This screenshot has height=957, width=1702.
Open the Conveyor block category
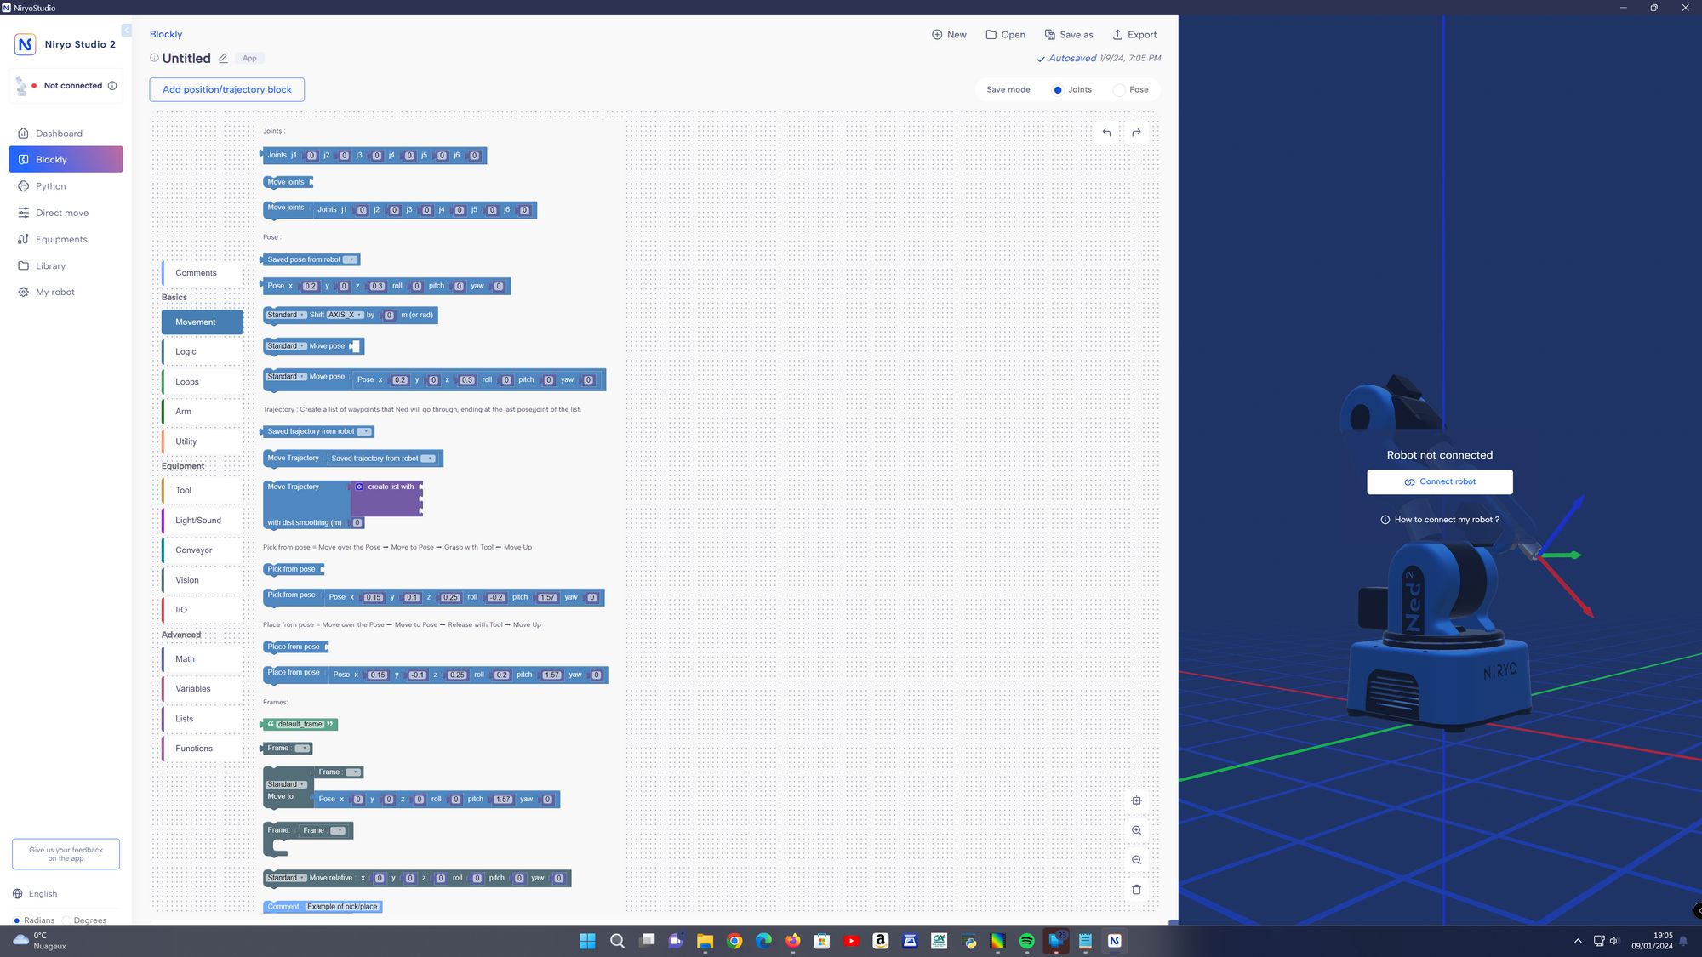point(203,550)
